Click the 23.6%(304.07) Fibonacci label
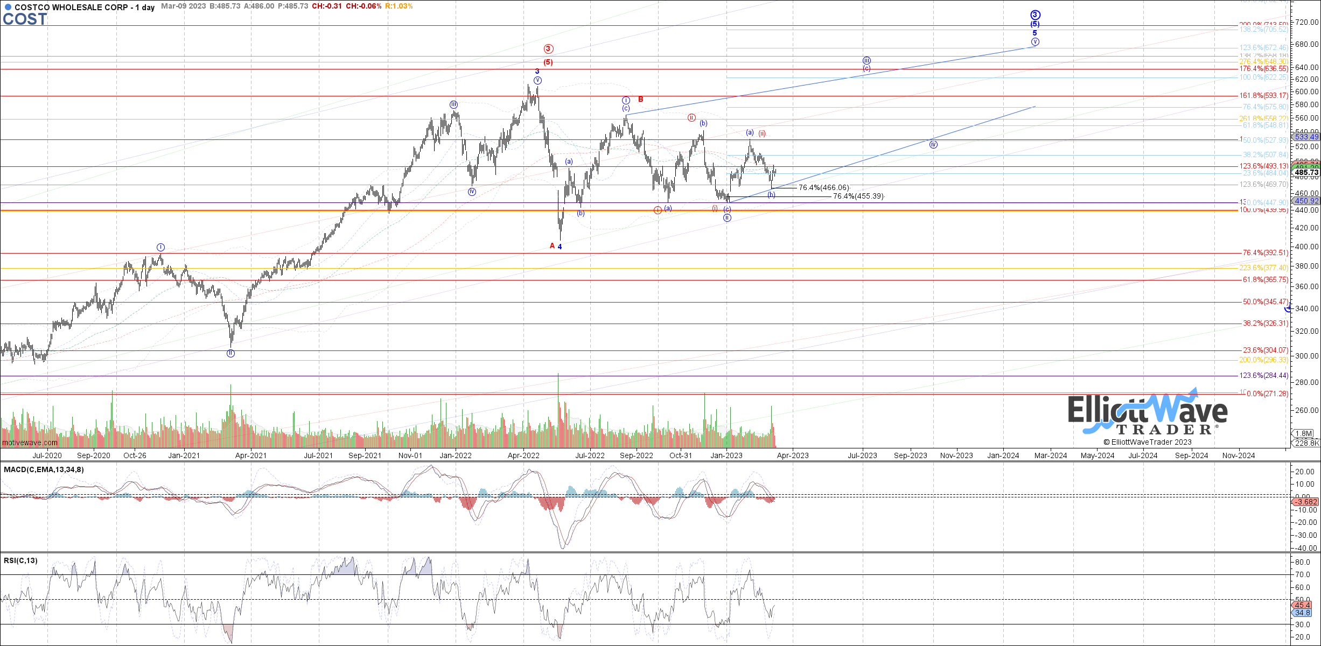 coord(1266,350)
